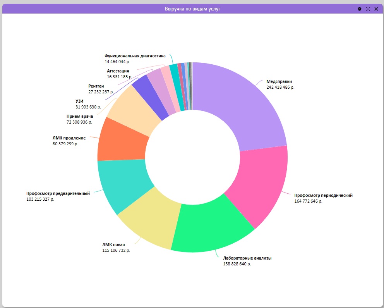Screen dimensions: 384x308
Task: Expand the chart to fullscreen
Action: pos(368,9)
